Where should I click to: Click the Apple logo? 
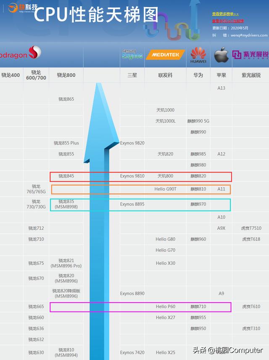221,55
